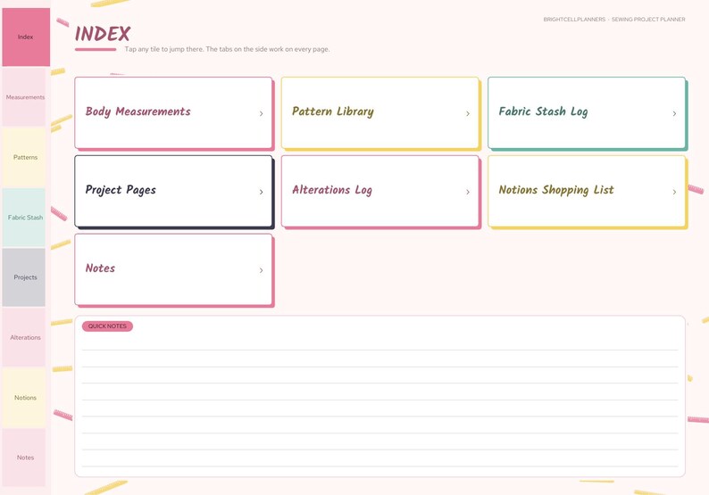This screenshot has width=709, height=495.
Task: Open the Index side tab
Action: coord(26,37)
